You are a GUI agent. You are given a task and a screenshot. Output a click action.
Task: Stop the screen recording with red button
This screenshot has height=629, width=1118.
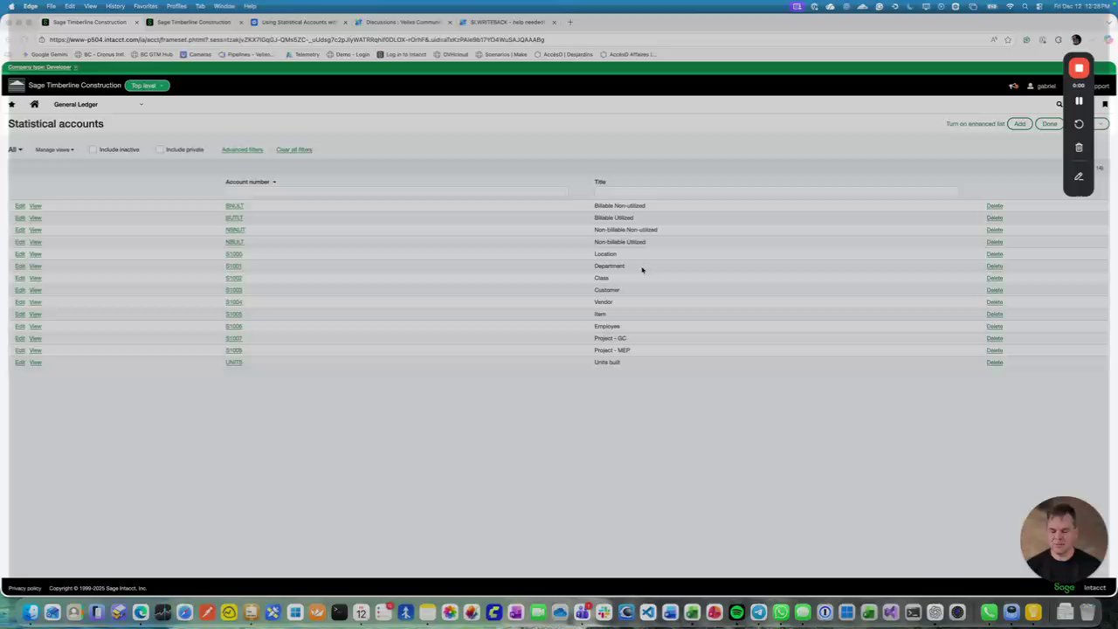[x=1079, y=68]
